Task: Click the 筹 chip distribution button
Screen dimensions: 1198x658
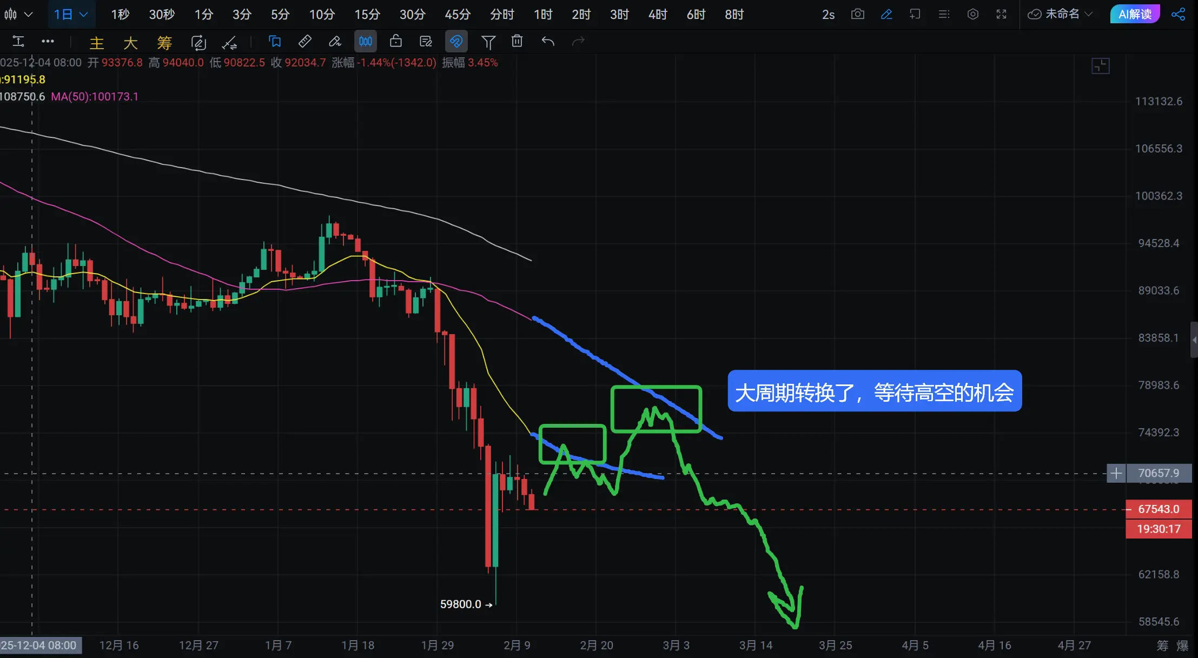Action: click(x=164, y=42)
